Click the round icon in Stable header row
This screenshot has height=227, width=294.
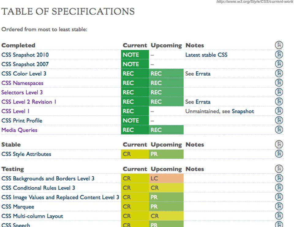(x=279, y=144)
